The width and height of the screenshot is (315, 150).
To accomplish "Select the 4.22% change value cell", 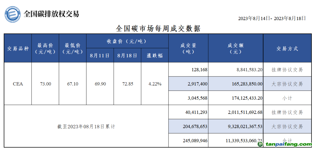I will 155,84.
